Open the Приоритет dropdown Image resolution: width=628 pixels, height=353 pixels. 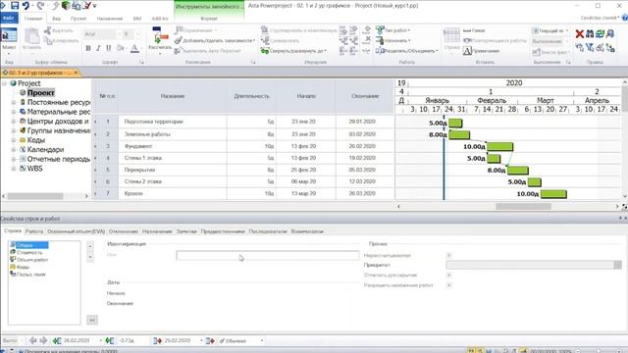click(x=617, y=265)
